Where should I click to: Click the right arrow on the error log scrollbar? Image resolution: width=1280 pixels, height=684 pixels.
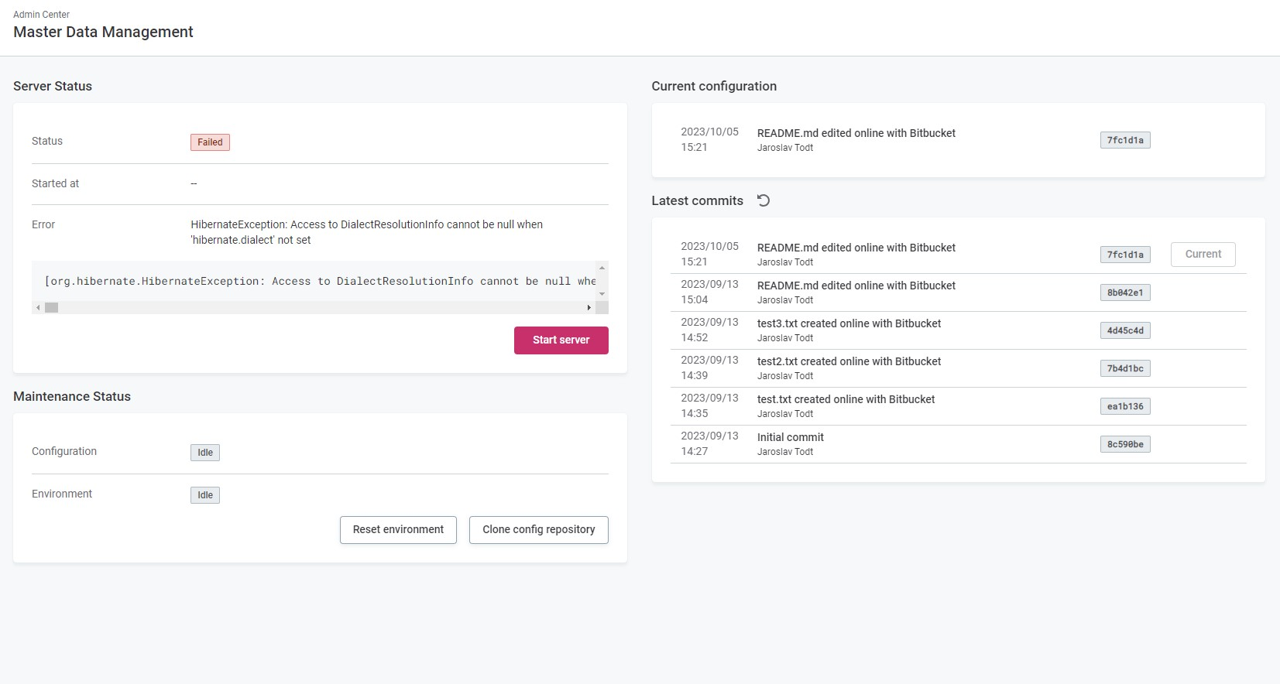pos(589,307)
